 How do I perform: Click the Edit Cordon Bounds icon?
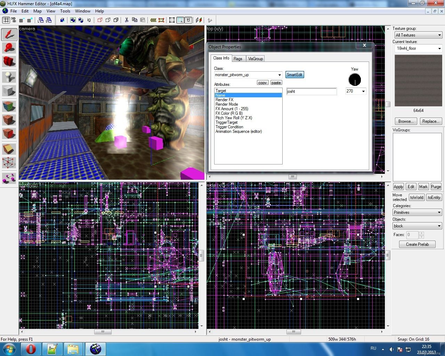[161, 20]
